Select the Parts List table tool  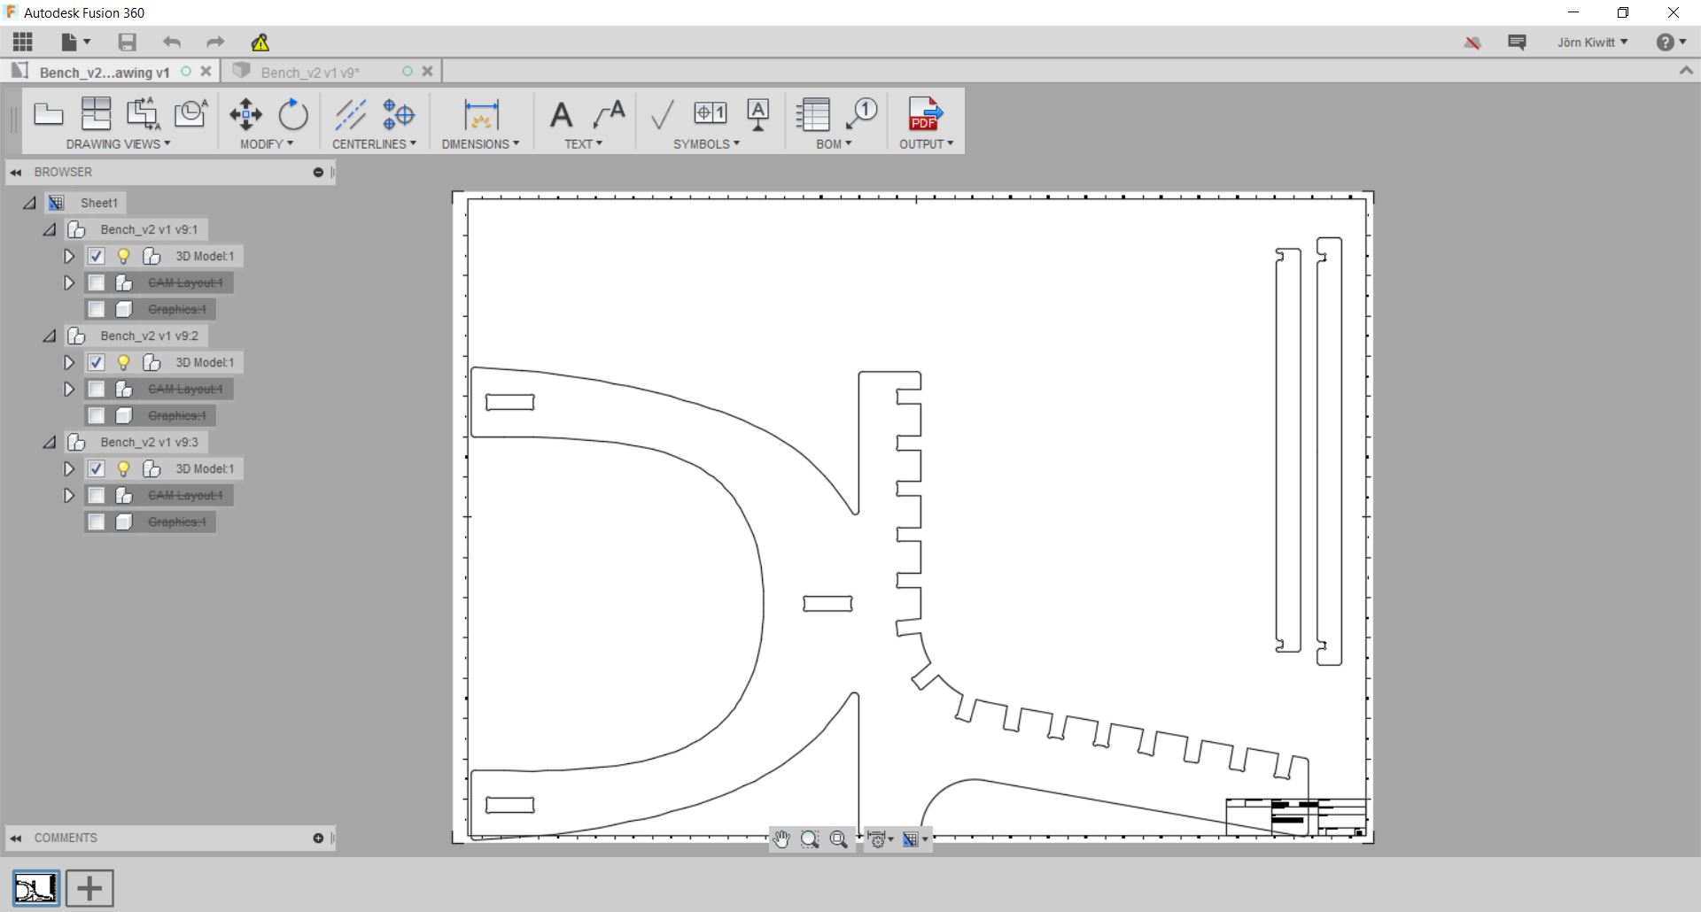[812, 113]
